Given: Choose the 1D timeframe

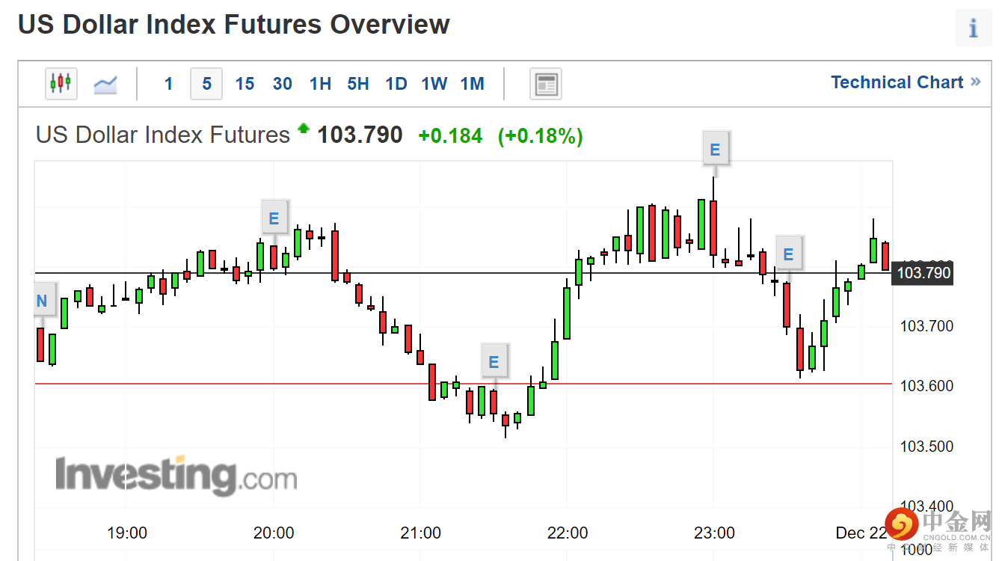Looking at the screenshot, I should tap(396, 84).
